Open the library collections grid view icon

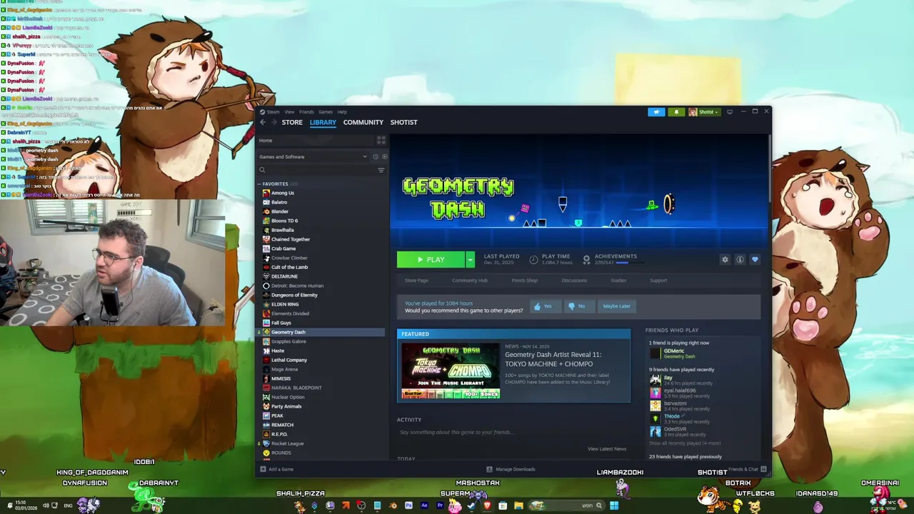[x=381, y=140]
